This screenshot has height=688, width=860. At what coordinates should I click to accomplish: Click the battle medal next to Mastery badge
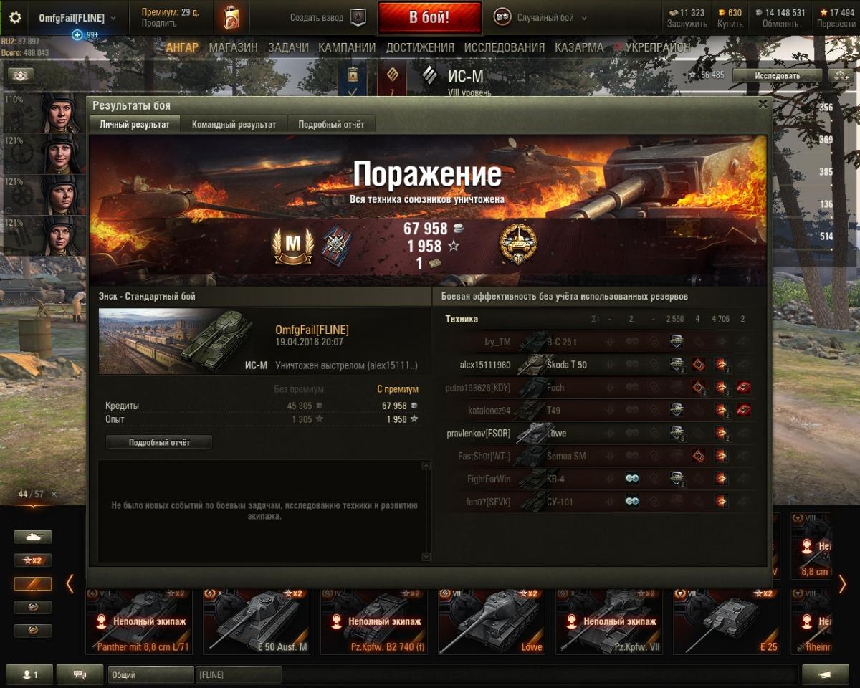coord(336,243)
